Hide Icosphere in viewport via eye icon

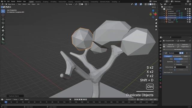pyautogui.click(x=187, y=11)
